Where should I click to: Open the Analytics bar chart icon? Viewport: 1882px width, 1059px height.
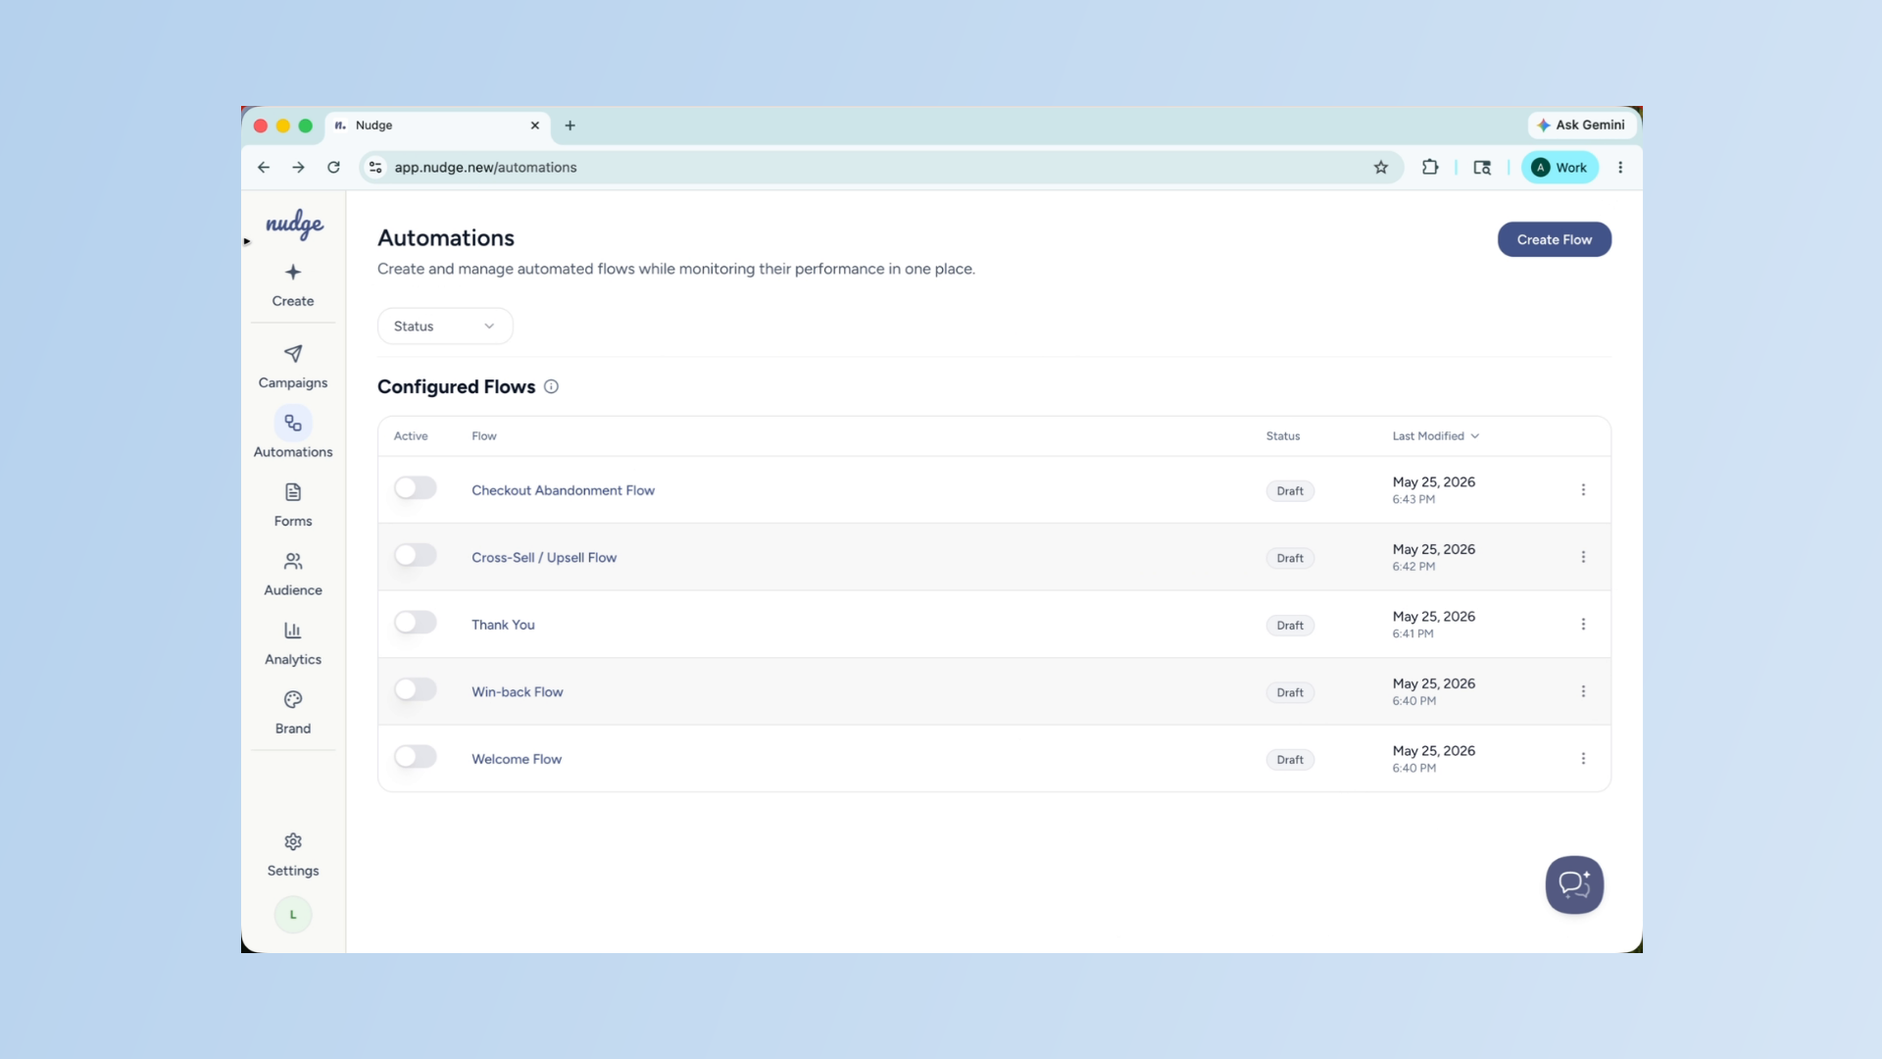pos(293,630)
